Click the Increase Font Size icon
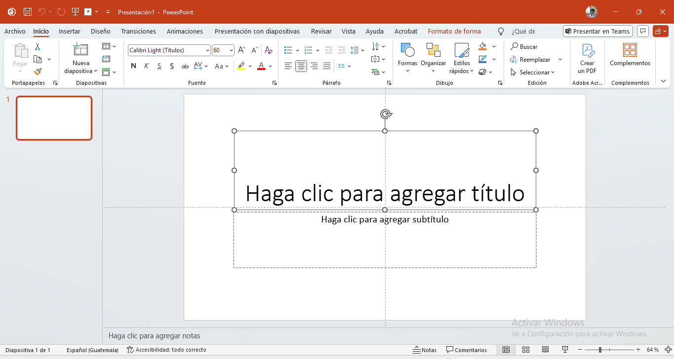 pos(241,50)
